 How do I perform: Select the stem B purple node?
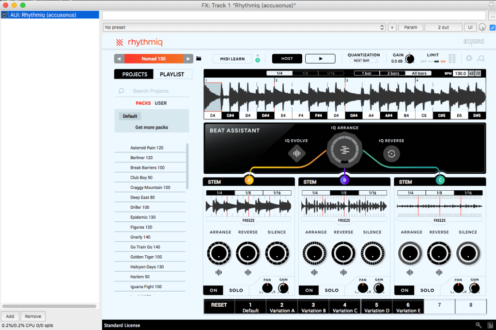[344, 180]
